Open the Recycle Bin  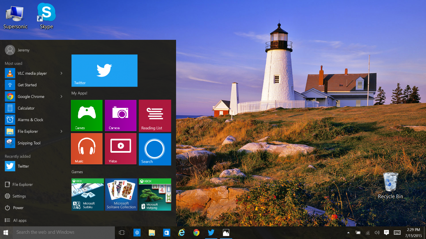click(390, 183)
